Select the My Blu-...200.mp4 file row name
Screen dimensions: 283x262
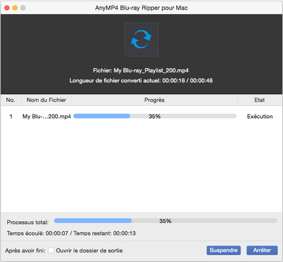[x=47, y=116]
